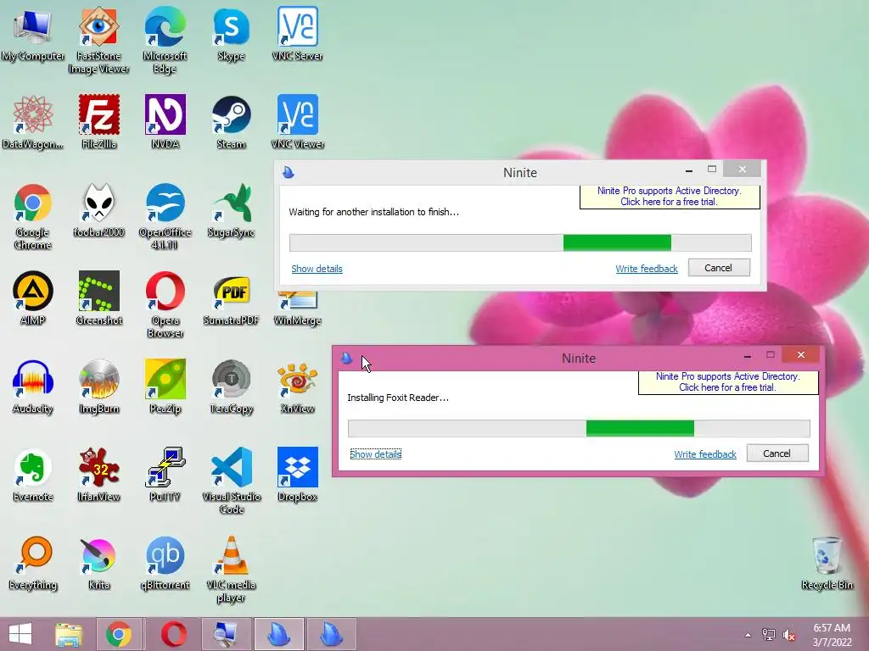
Task: Click Ninite Pro trial banner in waiting window
Action: point(669,197)
